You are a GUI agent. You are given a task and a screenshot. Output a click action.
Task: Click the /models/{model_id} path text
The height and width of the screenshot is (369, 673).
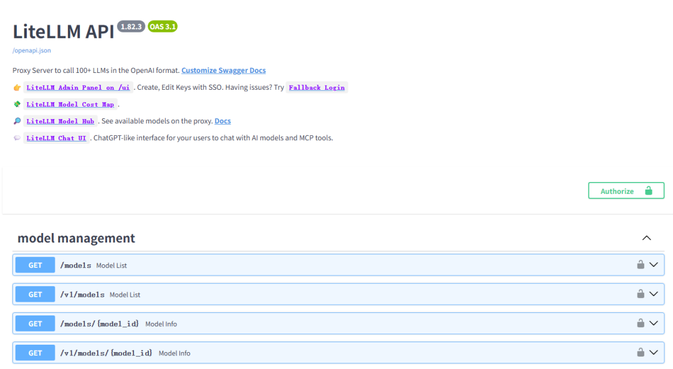(99, 324)
